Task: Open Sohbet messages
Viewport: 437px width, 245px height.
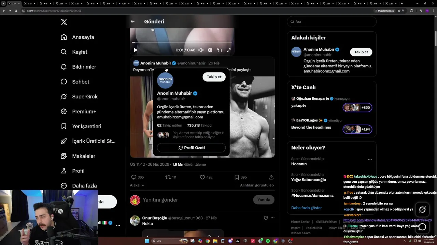Action: 75,82
